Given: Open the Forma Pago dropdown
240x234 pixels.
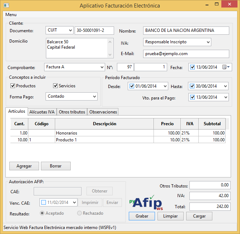Looking at the screenshot, I should click(71, 96).
